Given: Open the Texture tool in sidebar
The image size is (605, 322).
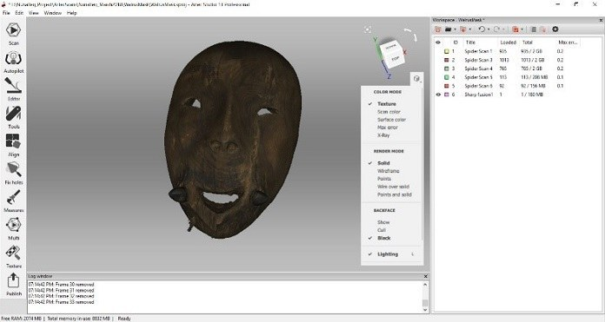Looking at the screenshot, I should coord(13,257).
